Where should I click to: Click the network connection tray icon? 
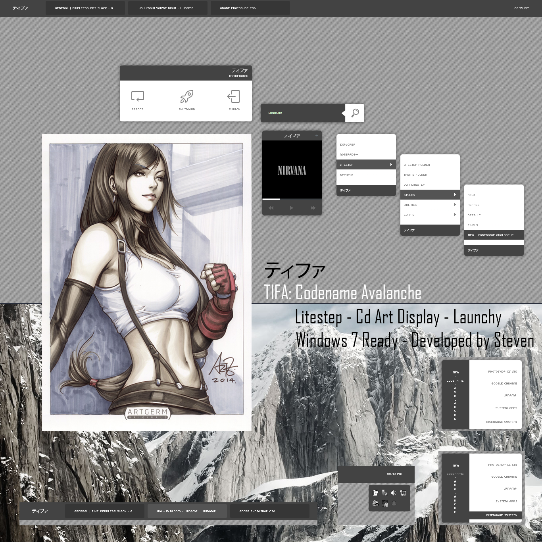pyautogui.click(x=403, y=493)
